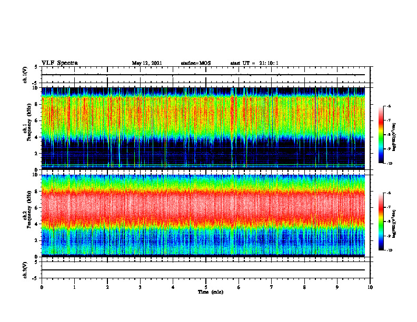Click the ch.1 frequency axis "6" tick label
This screenshot has width=417, height=322.
37,120
